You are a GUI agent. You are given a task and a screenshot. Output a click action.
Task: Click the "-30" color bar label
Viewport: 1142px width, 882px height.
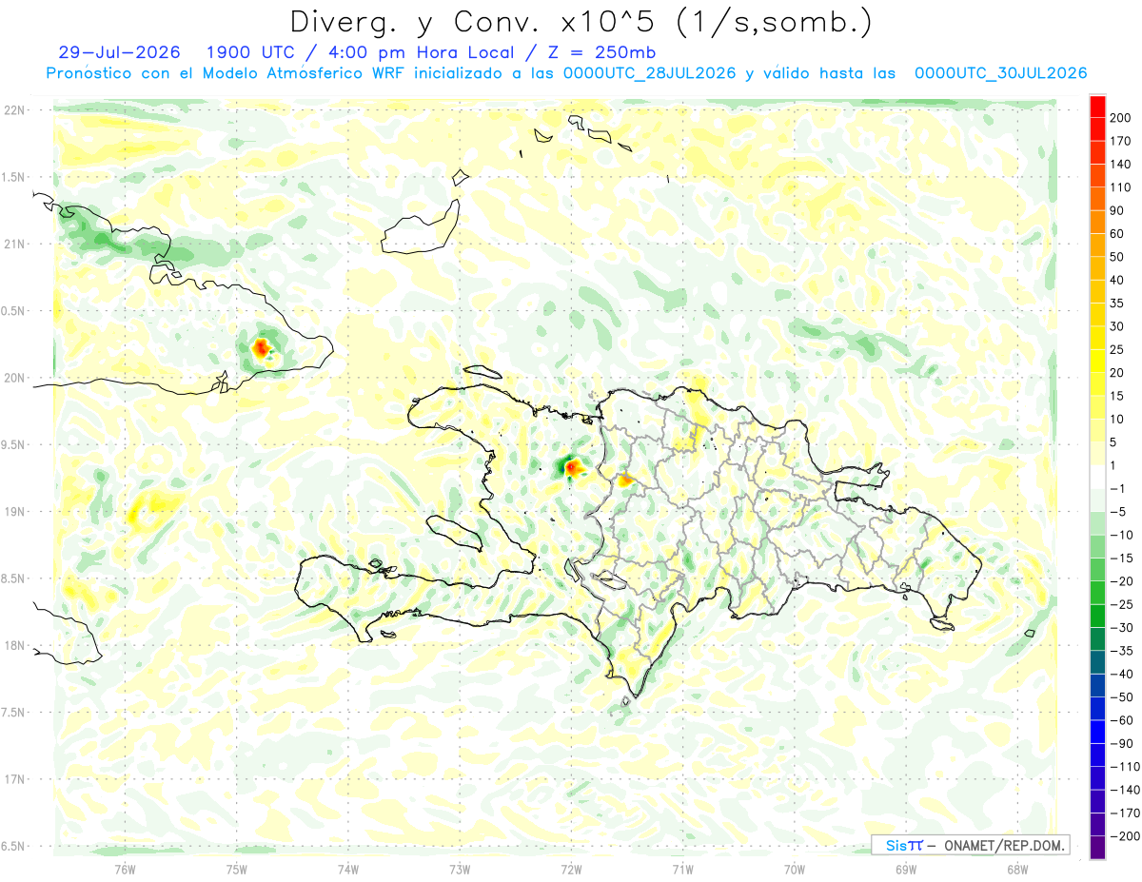(1120, 628)
